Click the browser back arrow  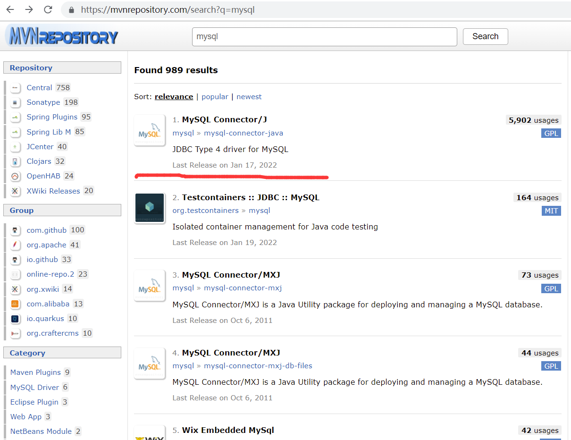point(10,9)
